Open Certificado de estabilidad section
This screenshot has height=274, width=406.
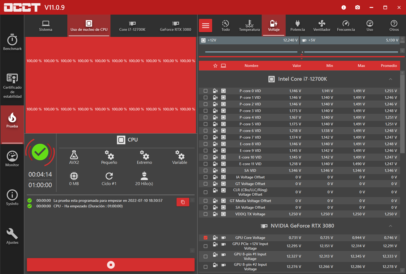tap(12, 86)
